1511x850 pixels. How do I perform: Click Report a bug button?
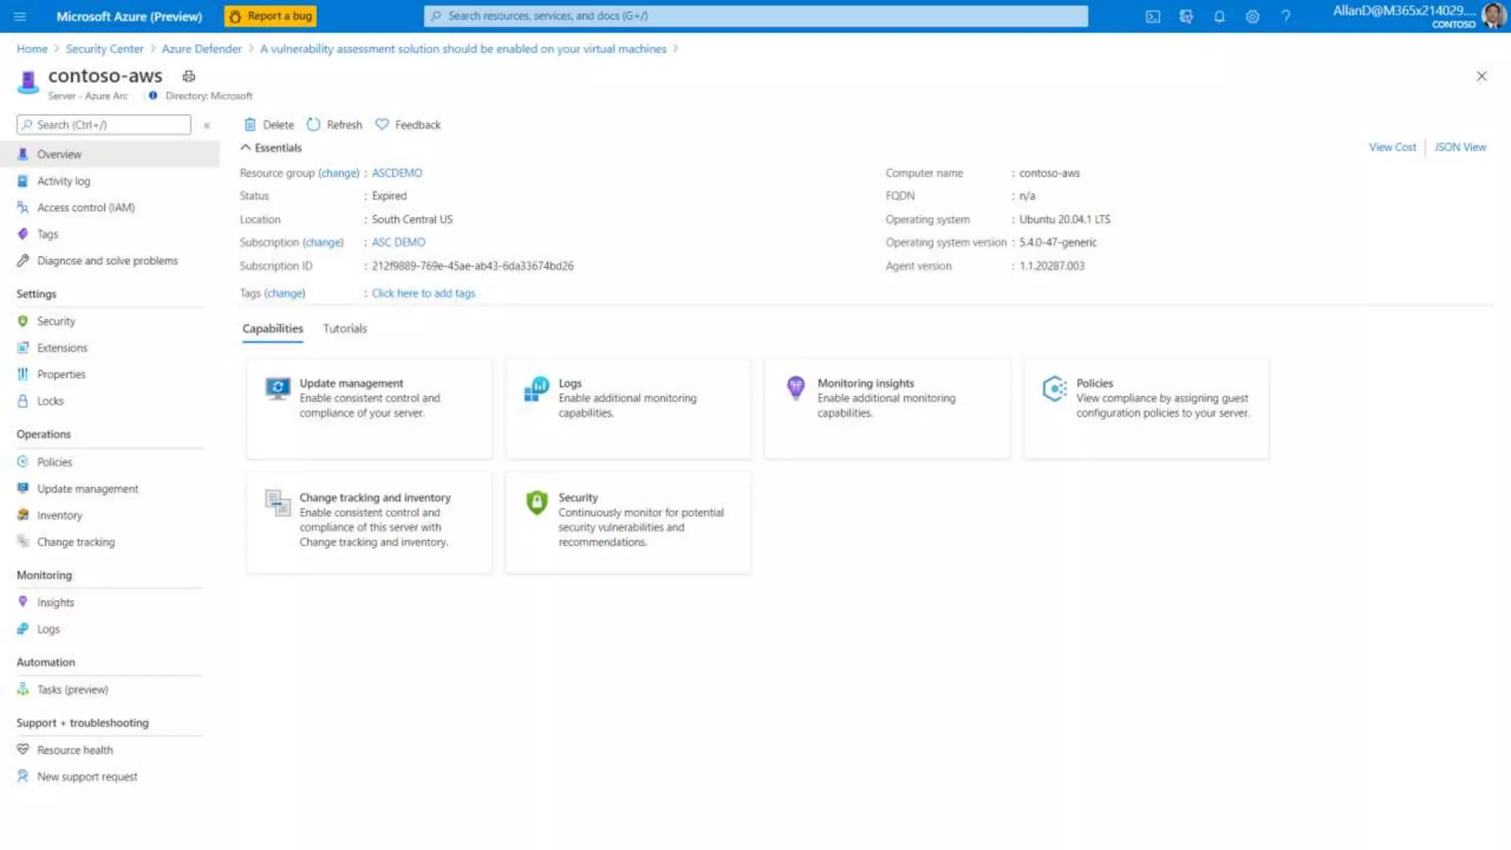tap(271, 16)
